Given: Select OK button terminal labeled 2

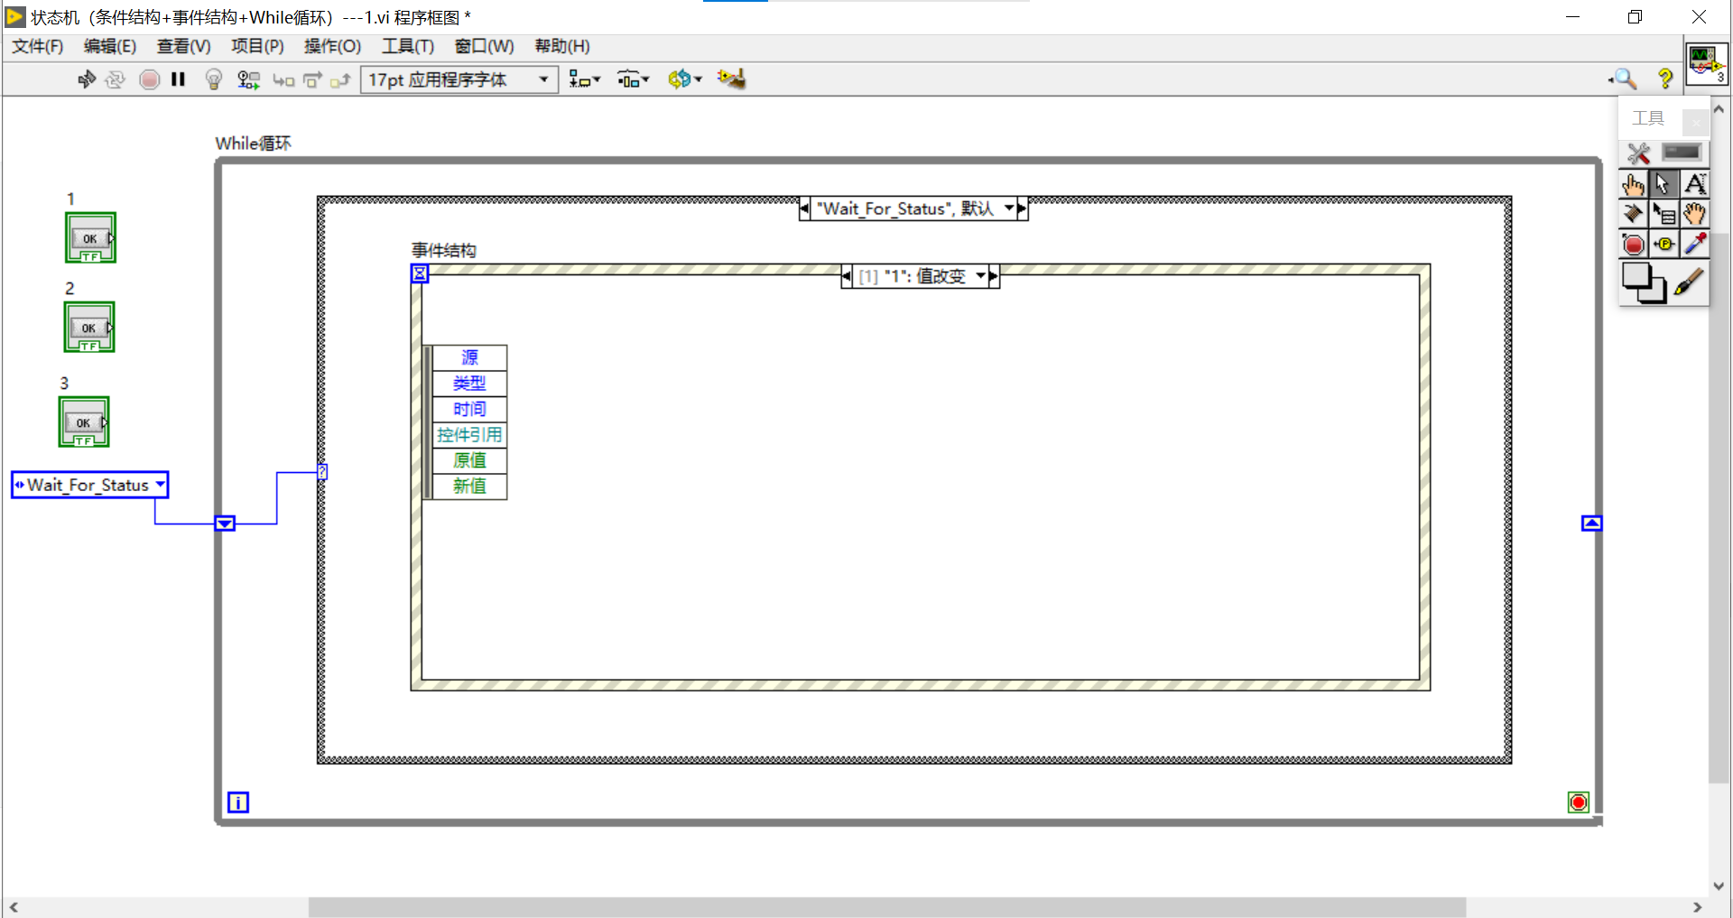Looking at the screenshot, I should pyautogui.click(x=89, y=327).
